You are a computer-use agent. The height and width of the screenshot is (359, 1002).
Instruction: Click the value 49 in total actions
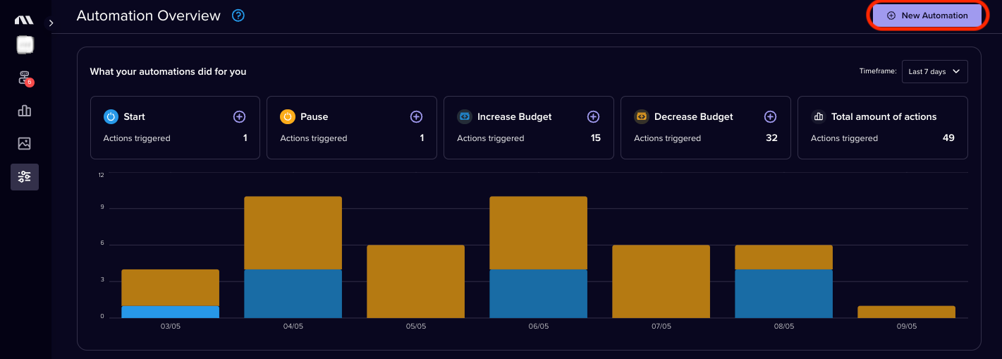(x=948, y=138)
